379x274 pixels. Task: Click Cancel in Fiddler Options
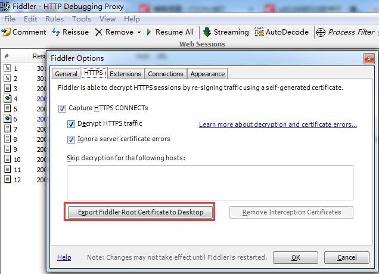point(347,257)
